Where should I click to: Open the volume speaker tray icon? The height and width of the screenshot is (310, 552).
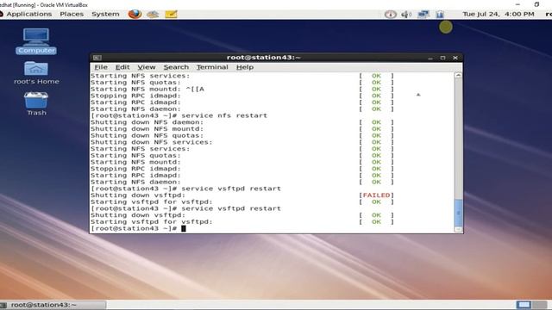tap(406, 15)
